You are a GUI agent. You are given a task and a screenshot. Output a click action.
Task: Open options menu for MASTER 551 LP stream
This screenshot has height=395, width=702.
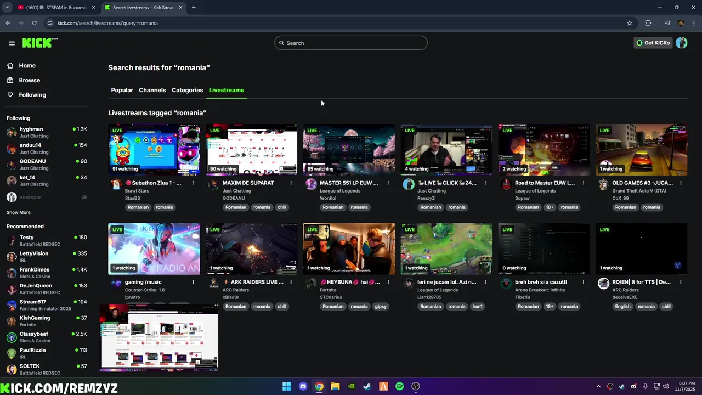(388, 183)
